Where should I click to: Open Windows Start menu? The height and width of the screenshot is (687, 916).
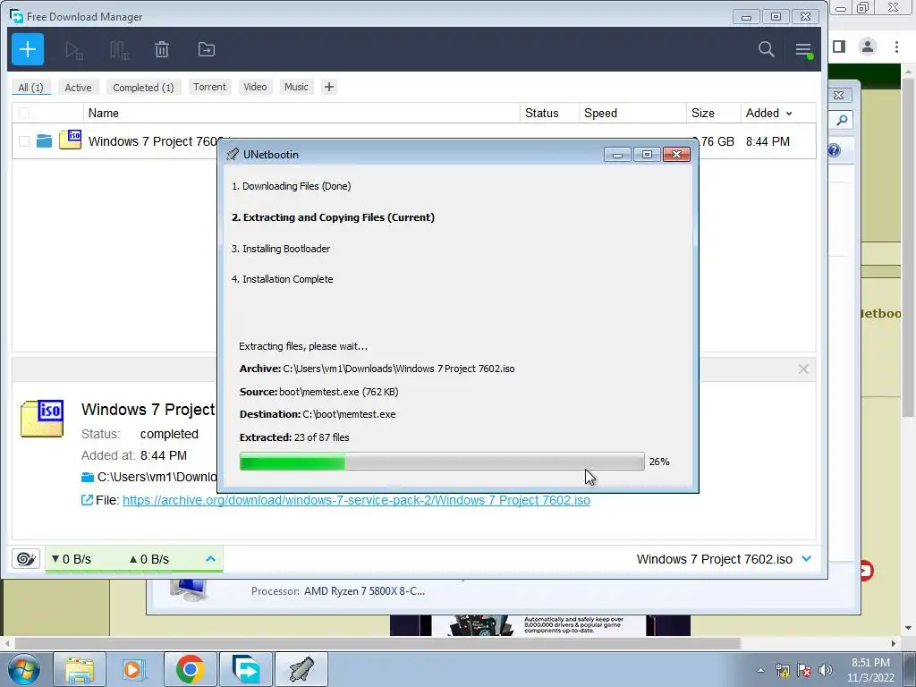(x=22, y=669)
